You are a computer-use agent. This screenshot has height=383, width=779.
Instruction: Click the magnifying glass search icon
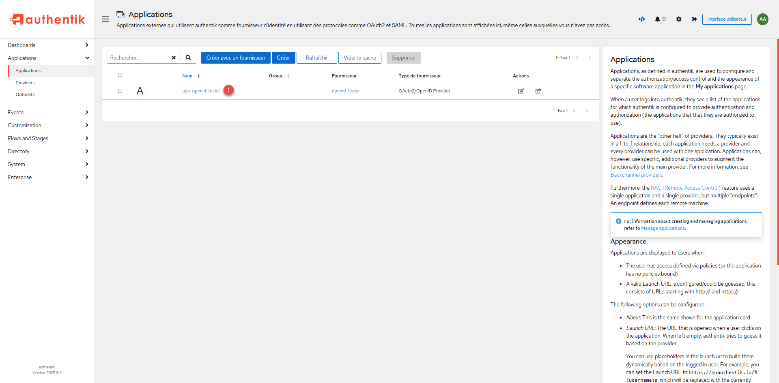click(188, 58)
